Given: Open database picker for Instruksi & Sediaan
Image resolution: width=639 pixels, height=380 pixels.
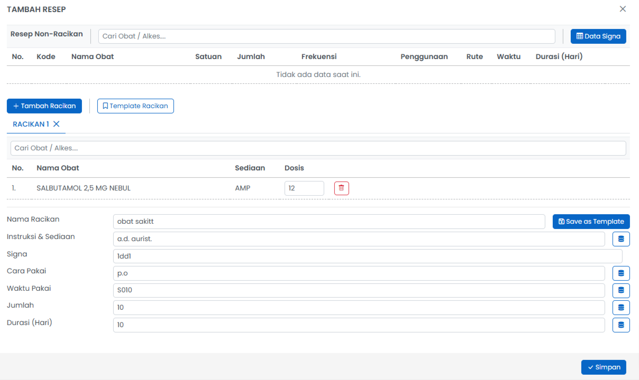Looking at the screenshot, I should tap(621, 239).
